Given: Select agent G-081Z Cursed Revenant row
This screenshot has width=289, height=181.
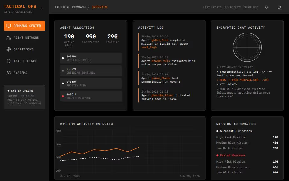Looking at the screenshot, I should click(91, 96).
